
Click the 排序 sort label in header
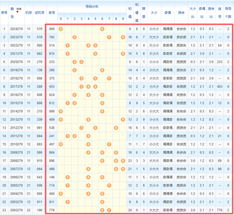[19, 9]
